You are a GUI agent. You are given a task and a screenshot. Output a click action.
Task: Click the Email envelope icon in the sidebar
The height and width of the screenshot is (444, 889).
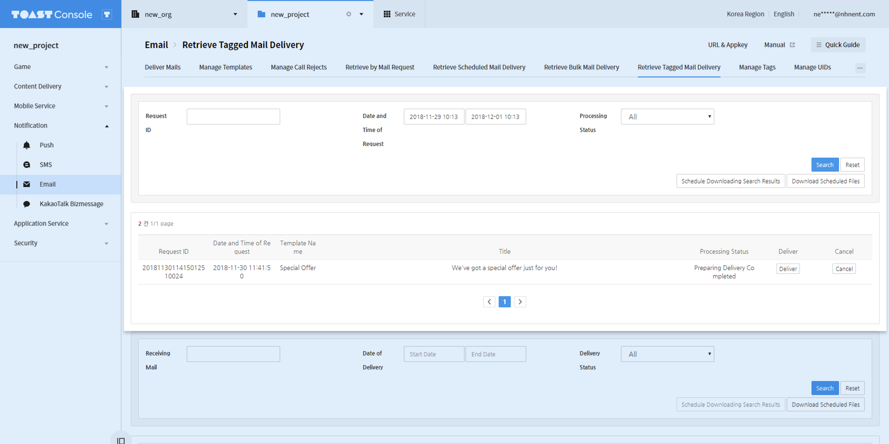click(x=27, y=184)
